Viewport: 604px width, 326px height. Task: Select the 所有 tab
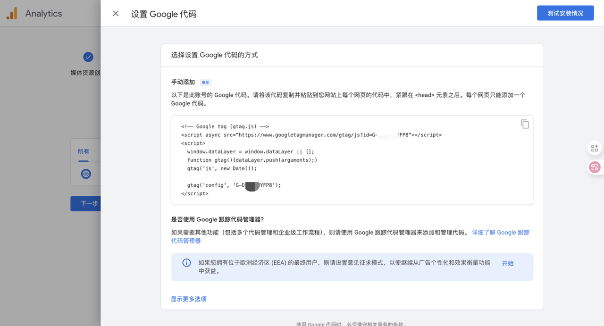(84, 151)
